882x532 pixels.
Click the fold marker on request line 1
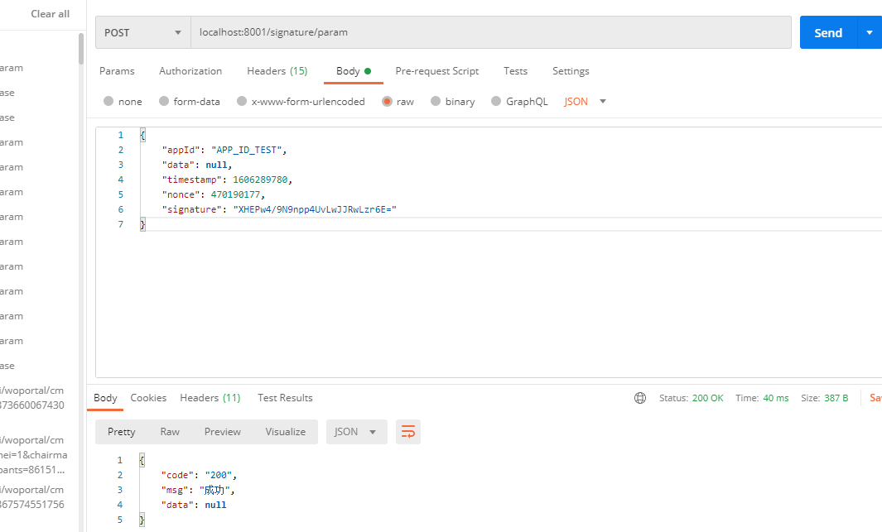point(143,136)
